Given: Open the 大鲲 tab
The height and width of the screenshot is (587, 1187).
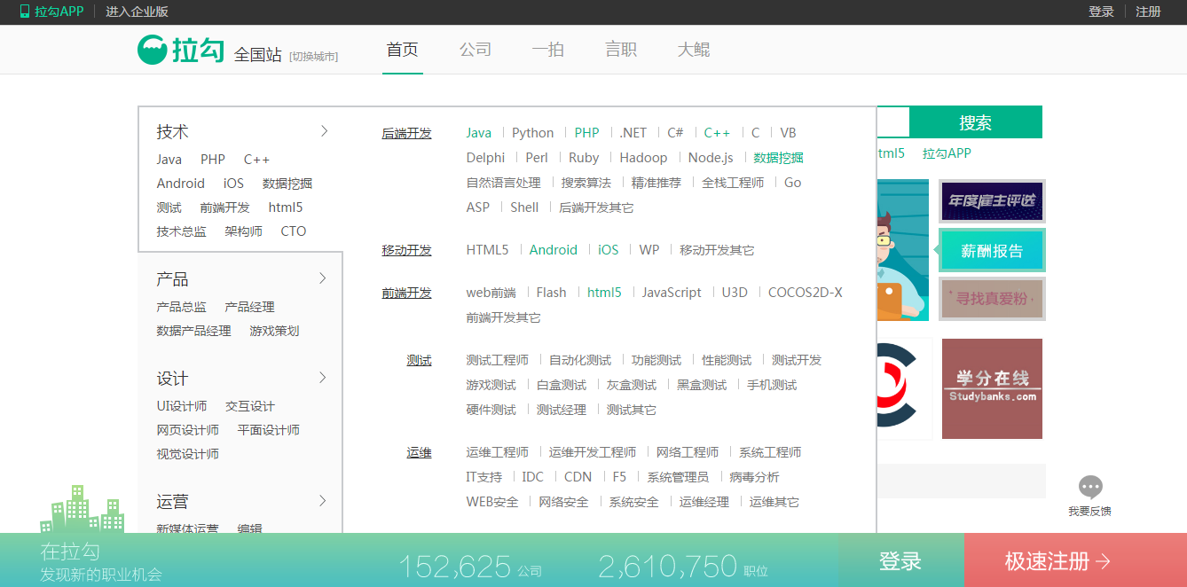Looking at the screenshot, I should pyautogui.click(x=694, y=50).
